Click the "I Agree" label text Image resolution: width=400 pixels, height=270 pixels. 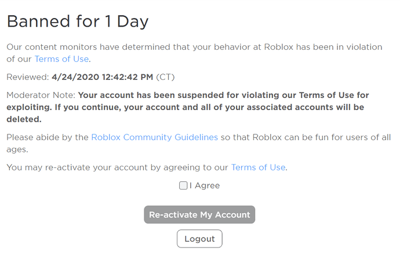(205, 186)
